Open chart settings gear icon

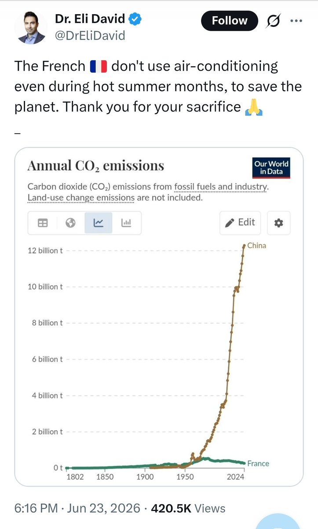point(279,223)
